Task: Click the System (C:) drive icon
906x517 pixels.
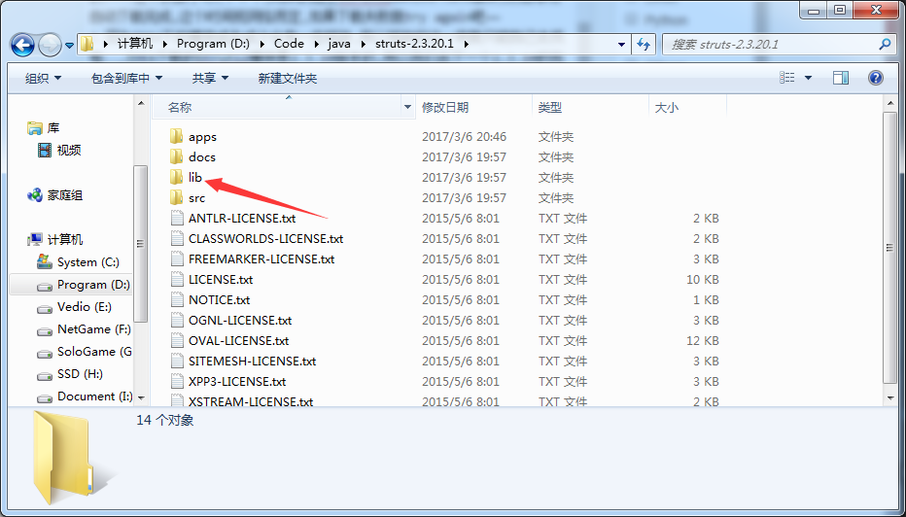Action: 44,262
